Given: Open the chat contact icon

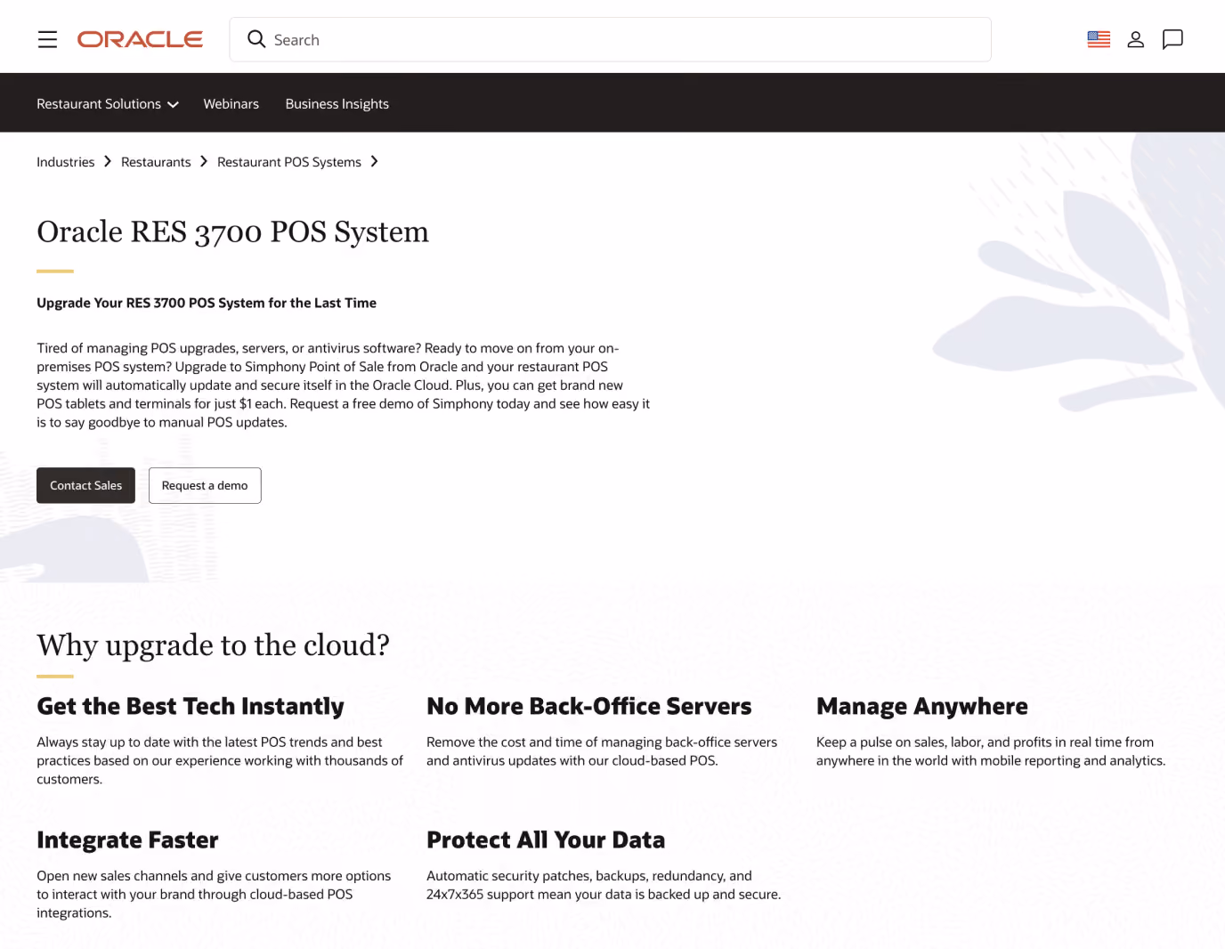Looking at the screenshot, I should pyautogui.click(x=1172, y=39).
